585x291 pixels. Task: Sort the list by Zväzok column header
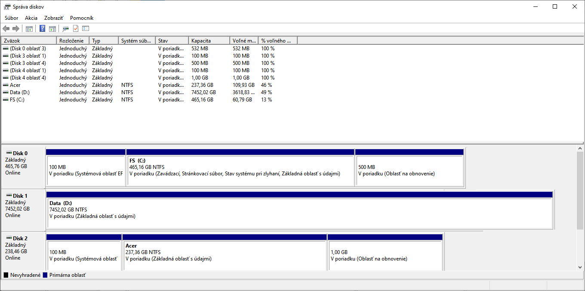(x=29, y=41)
